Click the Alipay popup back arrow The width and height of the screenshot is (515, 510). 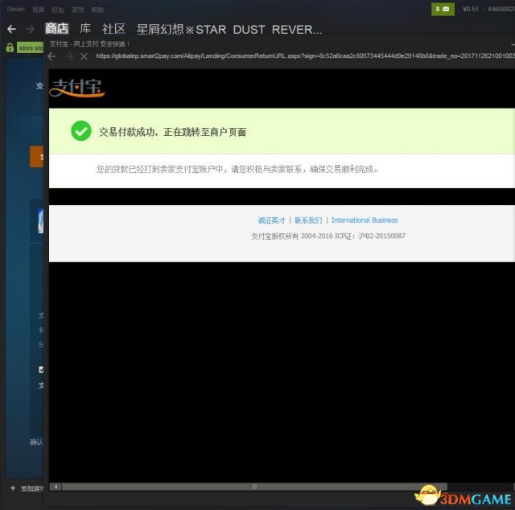(x=51, y=56)
